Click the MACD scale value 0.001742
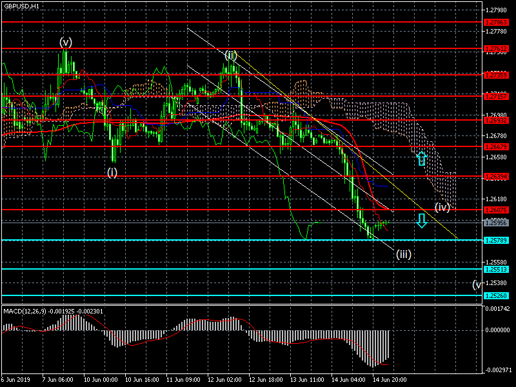Image resolution: width=516 pixels, height=387 pixels. coord(497,309)
